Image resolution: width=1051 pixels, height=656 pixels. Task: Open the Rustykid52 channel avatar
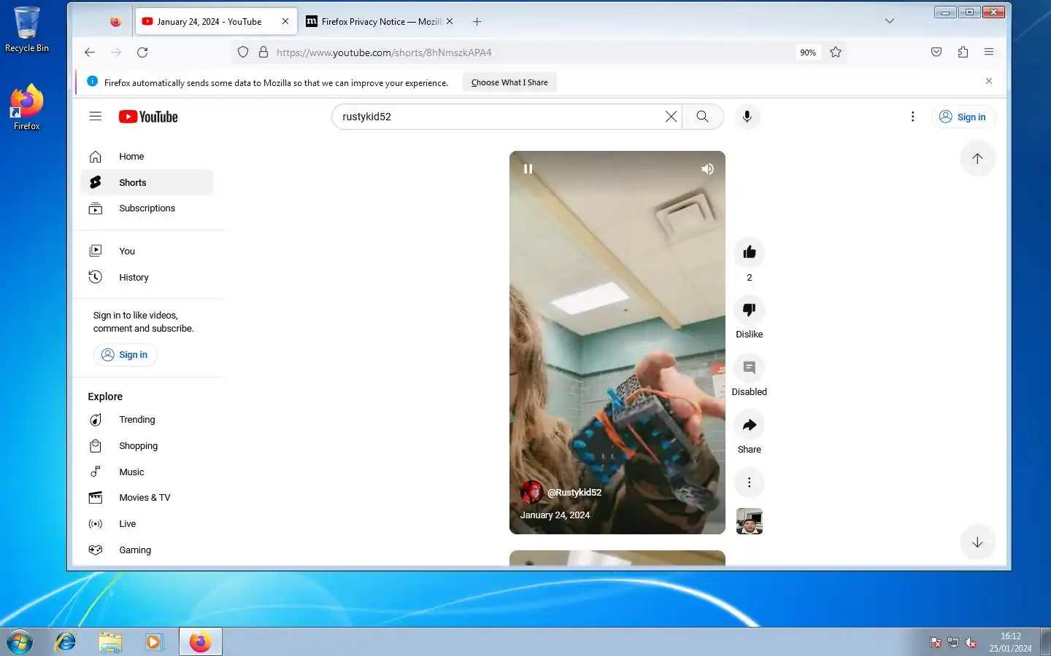pos(531,492)
